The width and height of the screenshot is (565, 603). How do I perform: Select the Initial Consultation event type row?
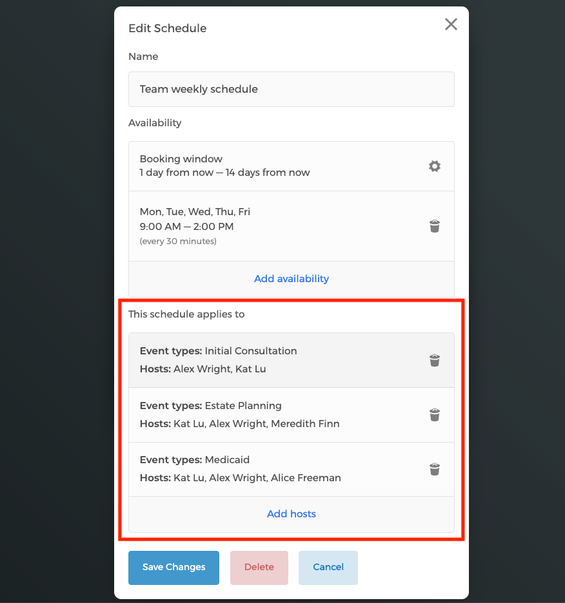point(291,360)
